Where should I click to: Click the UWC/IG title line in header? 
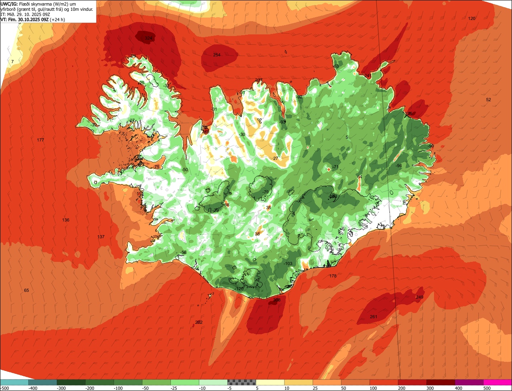click(39, 4)
